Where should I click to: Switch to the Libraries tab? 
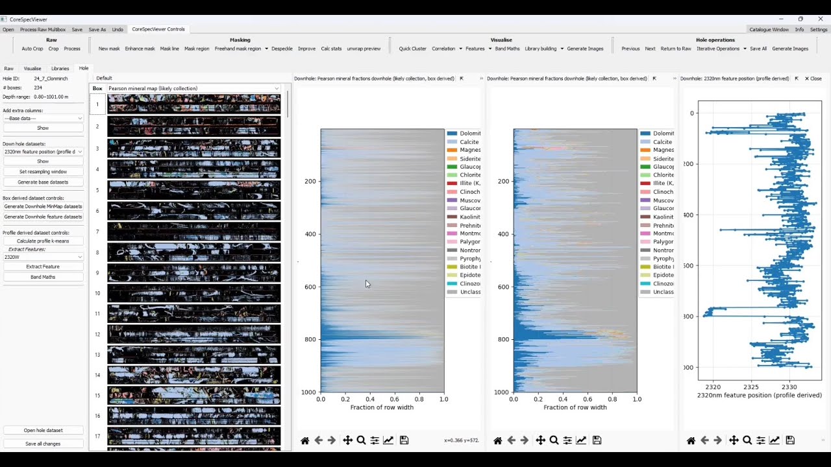point(60,68)
